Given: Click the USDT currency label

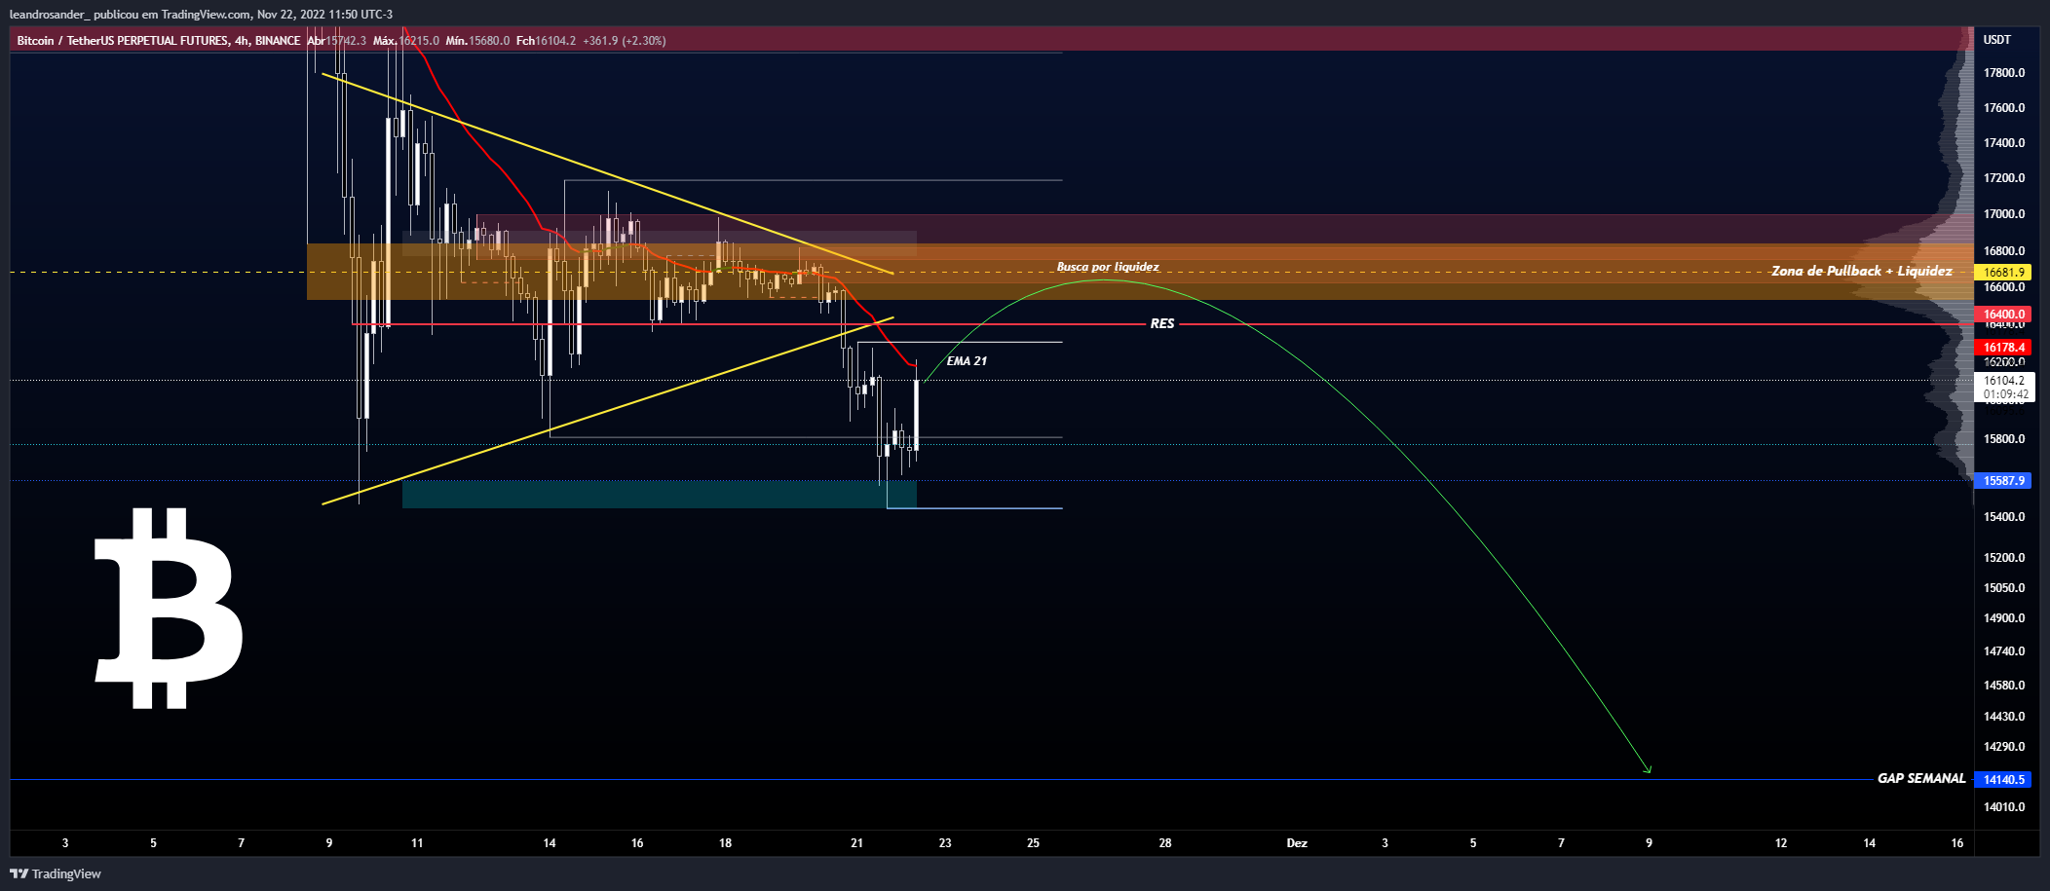Looking at the screenshot, I should [x=1996, y=40].
